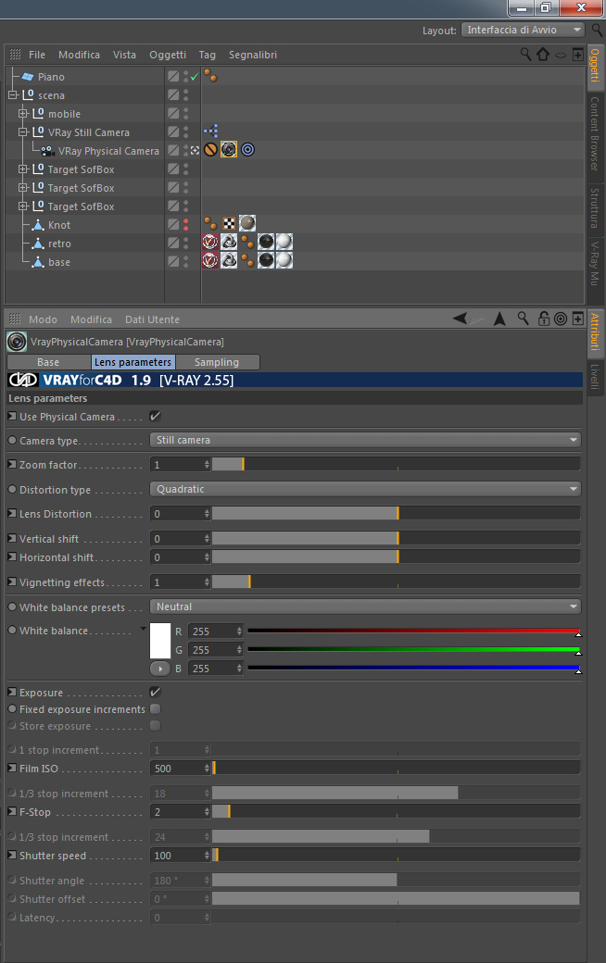Switch to the Sampling tab
Image resolution: width=606 pixels, height=963 pixels.
(217, 362)
